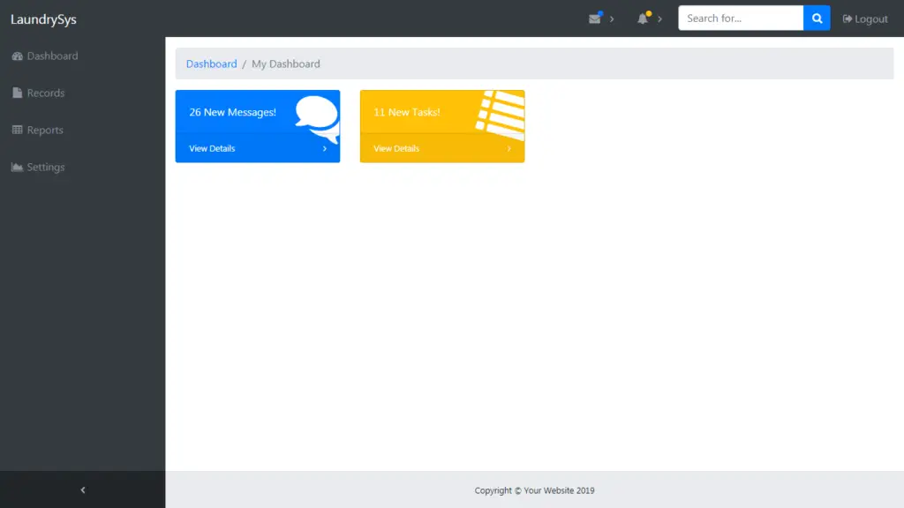Open Settings via the chart icon
Image resolution: width=904 pixels, height=508 pixels.
(15, 167)
